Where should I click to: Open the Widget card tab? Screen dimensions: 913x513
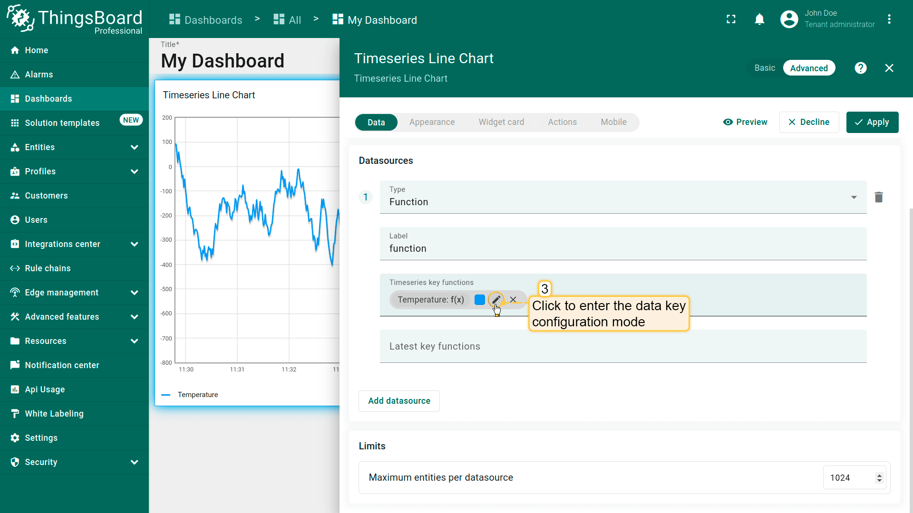click(501, 122)
